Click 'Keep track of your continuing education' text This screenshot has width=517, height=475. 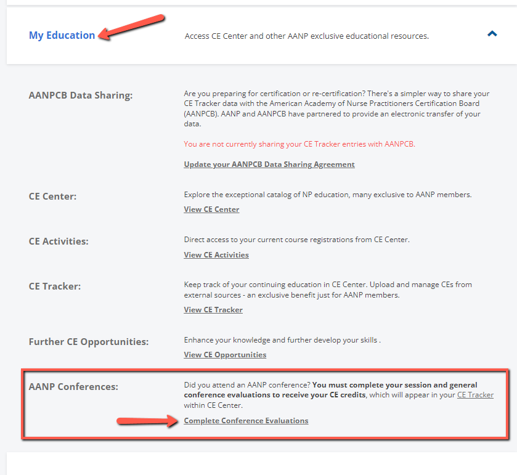(328, 290)
